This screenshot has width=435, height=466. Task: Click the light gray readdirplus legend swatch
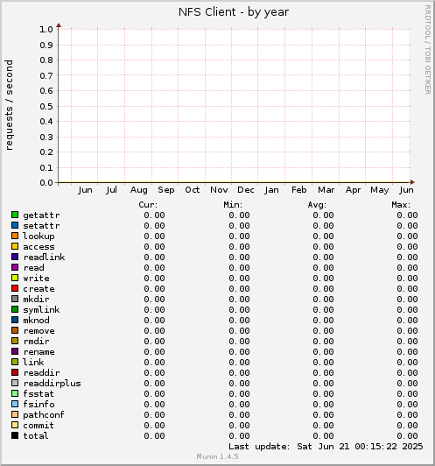(15, 383)
